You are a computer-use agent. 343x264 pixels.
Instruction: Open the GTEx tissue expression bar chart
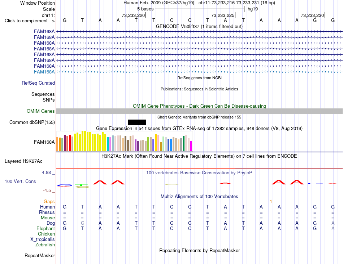[124, 141]
